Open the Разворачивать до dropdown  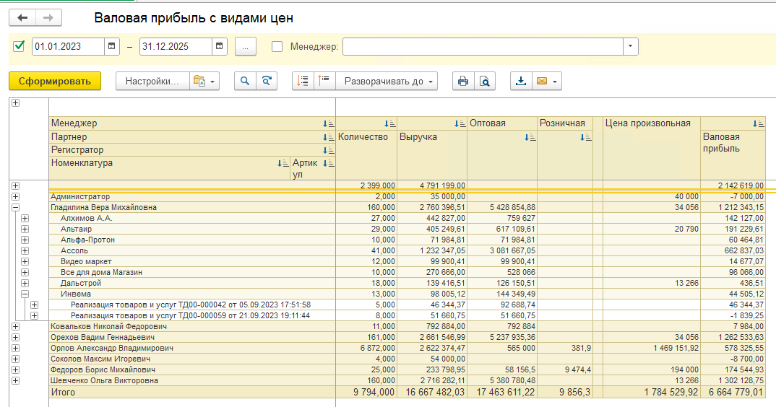pyautogui.click(x=391, y=82)
